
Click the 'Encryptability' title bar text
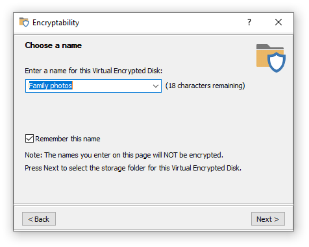tap(56, 23)
